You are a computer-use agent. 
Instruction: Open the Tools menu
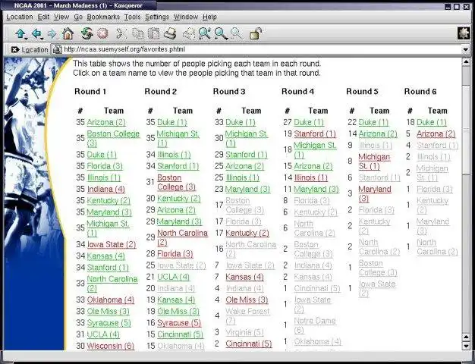[x=132, y=17]
